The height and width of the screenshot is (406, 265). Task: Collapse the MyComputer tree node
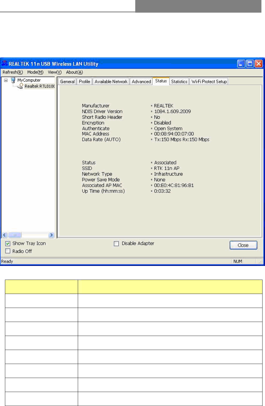(6, 80)
